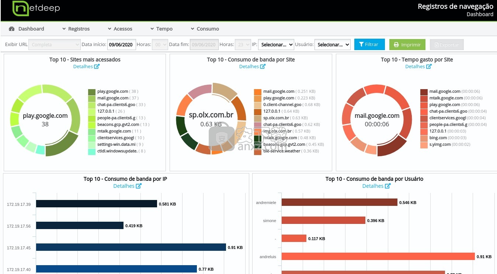Viewport: 497px width, 274px height.
Task: Click 0.client-channel.goo legend swatch
Action: click(258, 105)
